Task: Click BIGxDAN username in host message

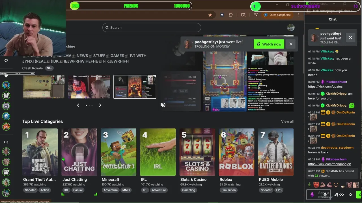Action: pyautogui.click(x=332, y=171)
